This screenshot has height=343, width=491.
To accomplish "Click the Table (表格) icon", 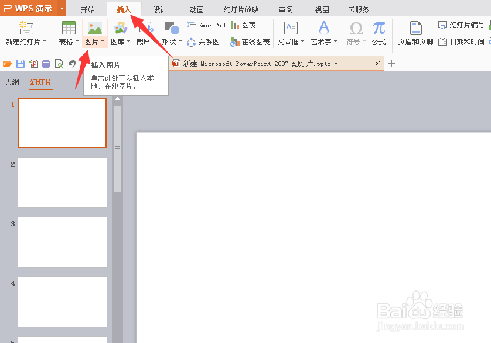I will 69,28.
